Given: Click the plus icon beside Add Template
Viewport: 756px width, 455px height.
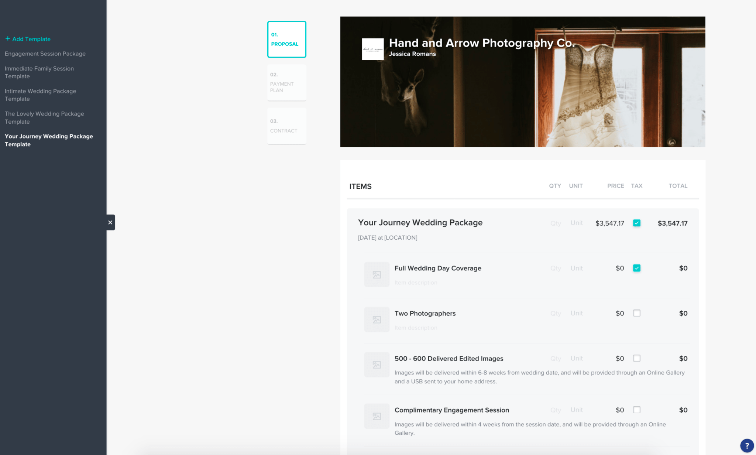Looking at the screenshot, I should (x=7, y=39).
